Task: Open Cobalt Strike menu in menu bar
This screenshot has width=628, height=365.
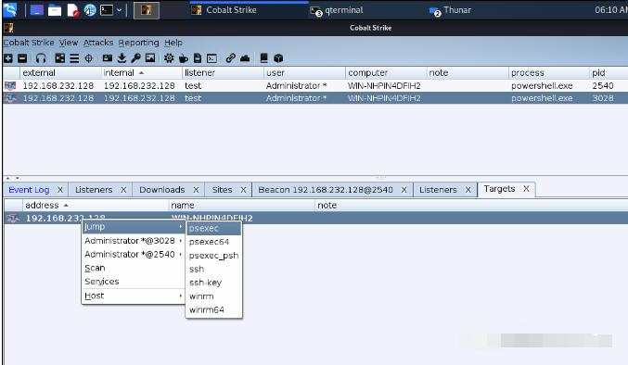Action: [29, 43]
